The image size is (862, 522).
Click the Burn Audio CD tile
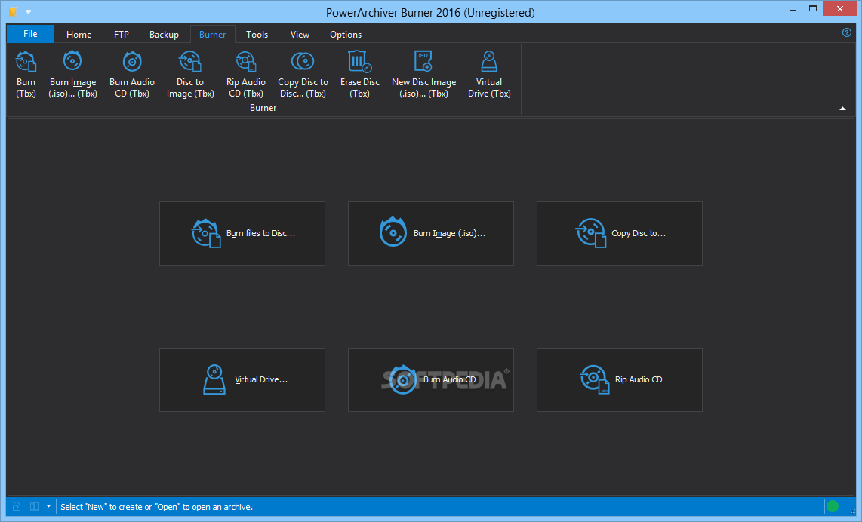(431, 379)
